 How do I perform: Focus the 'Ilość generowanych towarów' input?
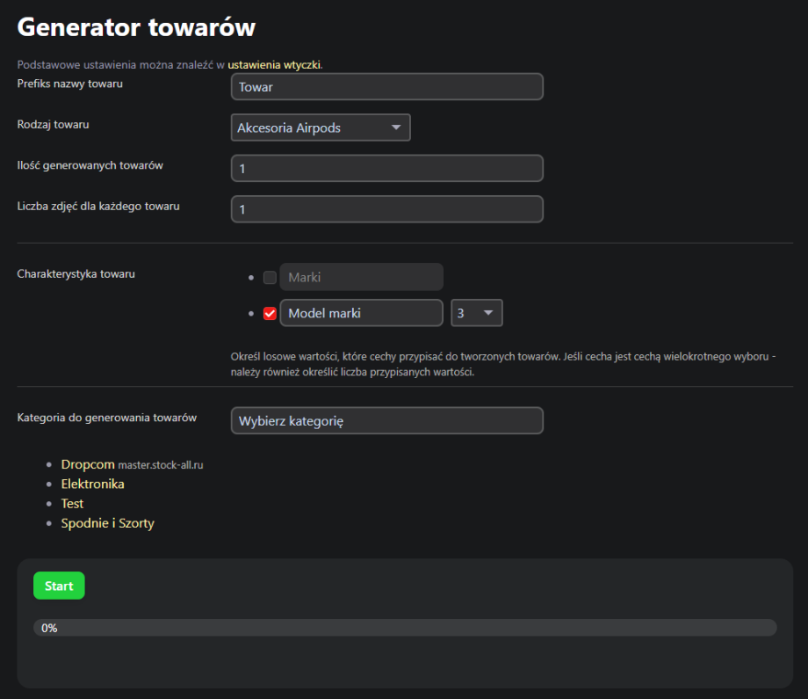coord(386,168)
